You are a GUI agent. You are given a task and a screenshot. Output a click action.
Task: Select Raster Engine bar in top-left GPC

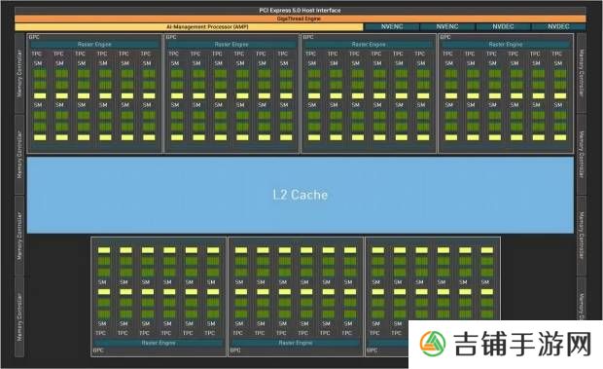pyautogui.click(x=94, y=44)
